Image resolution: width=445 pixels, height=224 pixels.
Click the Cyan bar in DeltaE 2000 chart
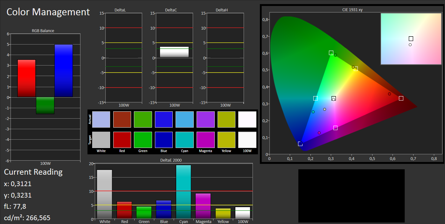tap(184, 192)
